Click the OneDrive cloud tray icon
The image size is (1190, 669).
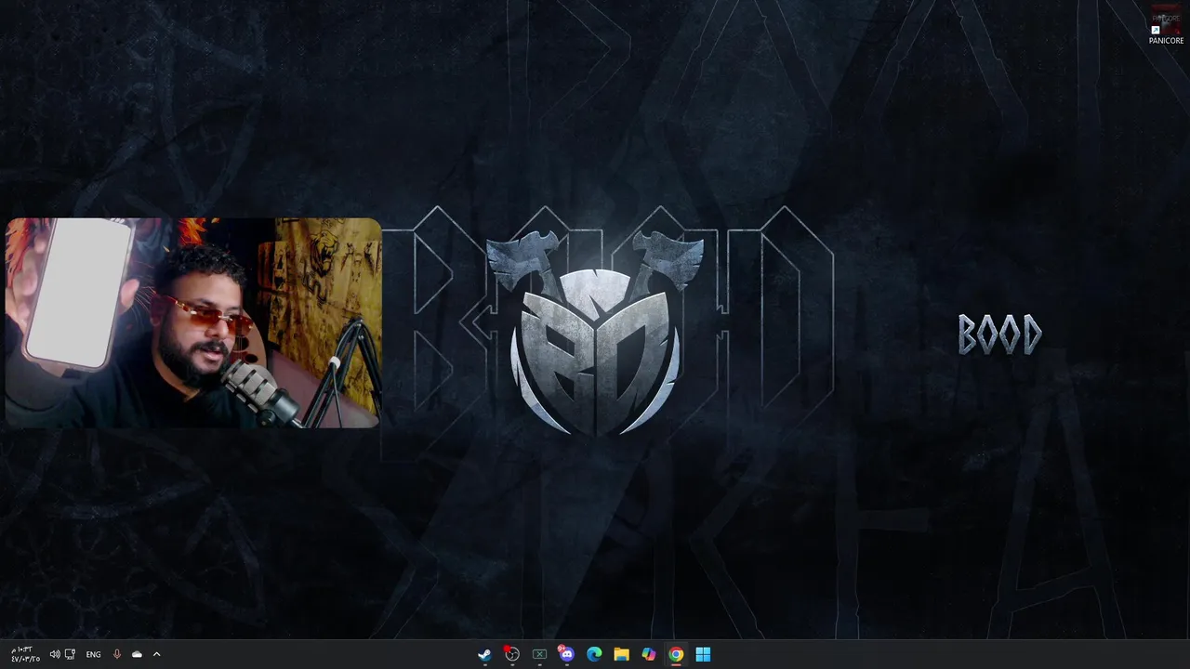coord(137,654)
